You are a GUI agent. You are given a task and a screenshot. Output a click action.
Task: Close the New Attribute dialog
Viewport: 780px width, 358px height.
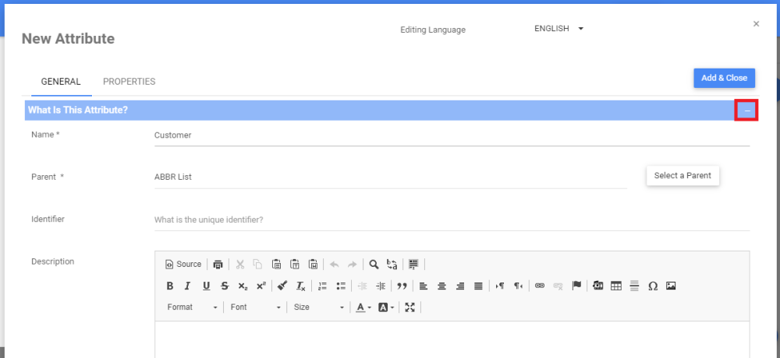756,24
